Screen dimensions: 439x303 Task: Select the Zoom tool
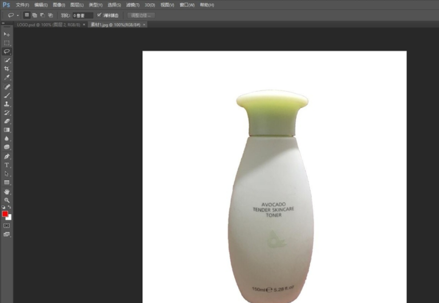point(7,200)
